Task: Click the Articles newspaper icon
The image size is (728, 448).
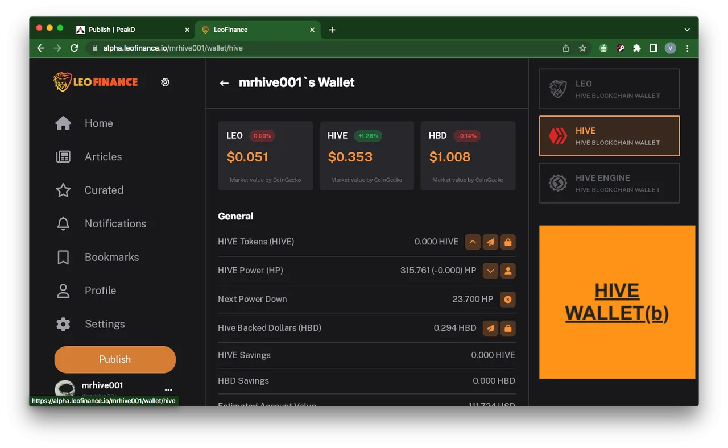Action: (63, 157)
